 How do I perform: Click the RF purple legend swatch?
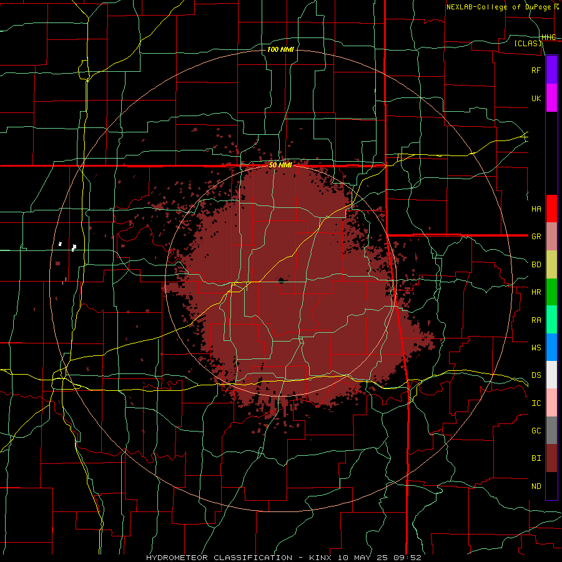coord(551,70)
